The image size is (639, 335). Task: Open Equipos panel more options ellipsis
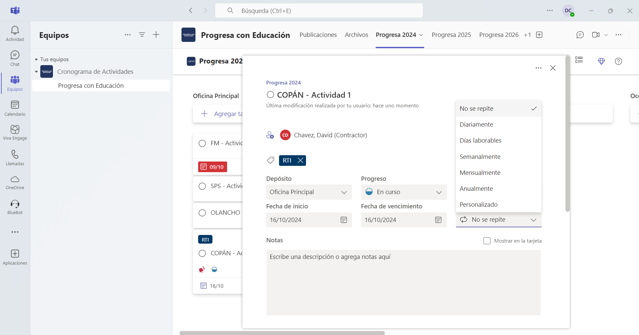pos(128,35)
